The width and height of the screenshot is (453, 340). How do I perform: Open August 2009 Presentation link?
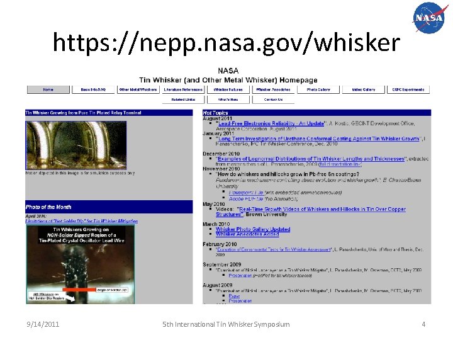(240, 301)
